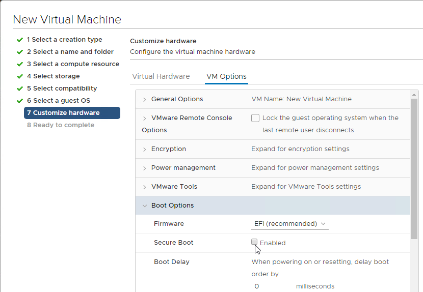Click green checkmark beside Select a creation type
The height and width of the screenshot is (292, 423).
20,40
